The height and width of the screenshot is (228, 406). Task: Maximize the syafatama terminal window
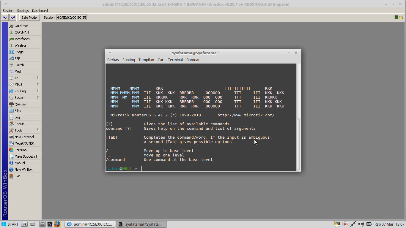(289, 53)
